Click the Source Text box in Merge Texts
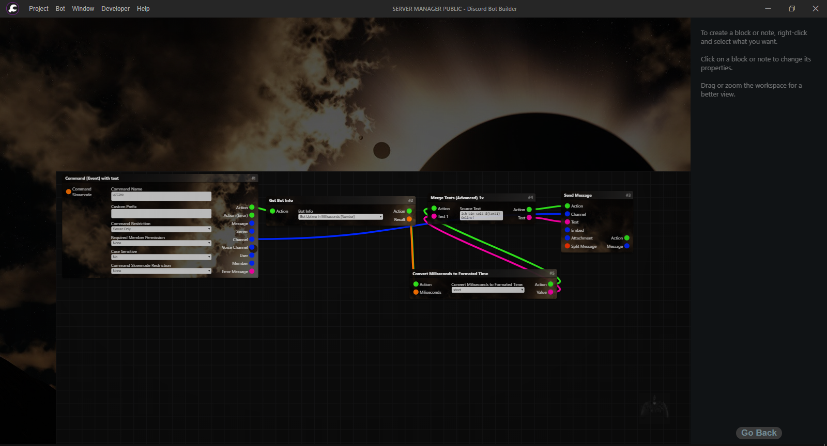This screenshot has width=827, height=446. [x=481, y=216]
